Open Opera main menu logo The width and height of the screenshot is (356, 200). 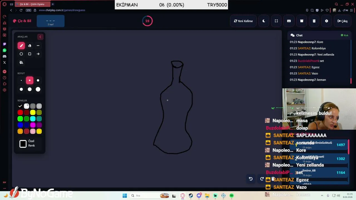click(x=4, y=4)
